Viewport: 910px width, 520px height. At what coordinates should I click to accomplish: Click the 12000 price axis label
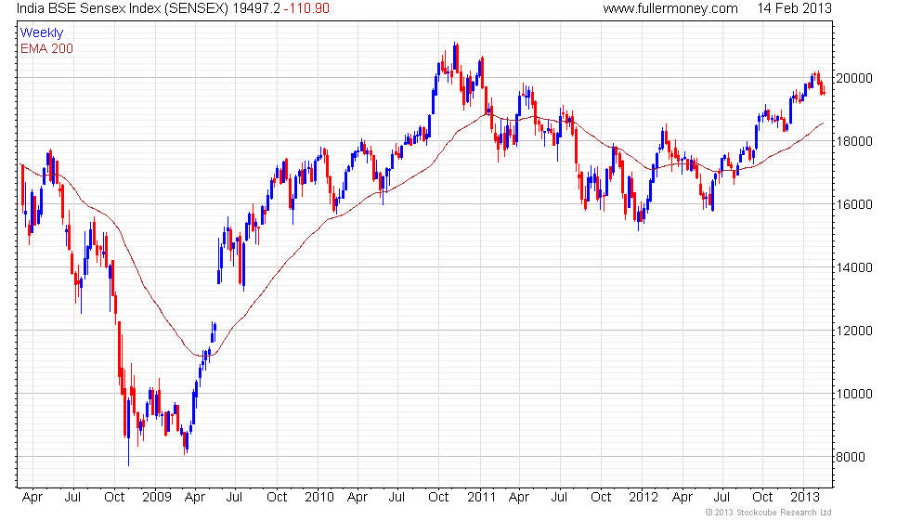point(853,331)
